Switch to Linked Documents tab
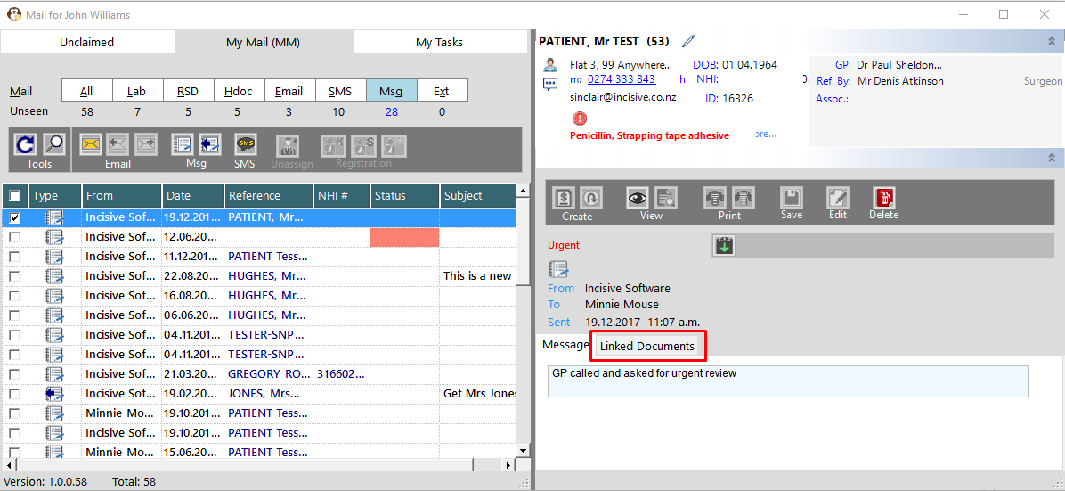The width and height of the screenshot is (1065, 491). click(x=647, y=346)
